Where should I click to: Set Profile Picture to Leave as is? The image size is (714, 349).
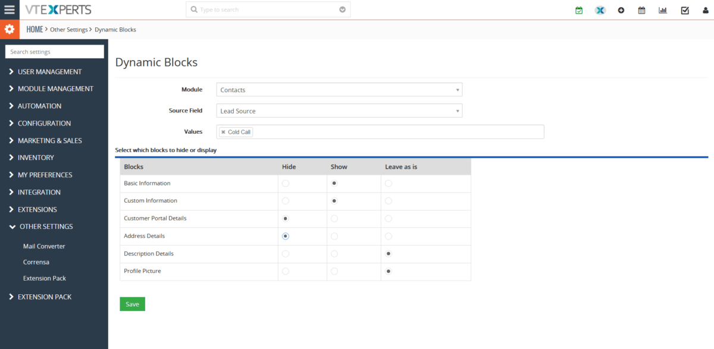point(389,271)
